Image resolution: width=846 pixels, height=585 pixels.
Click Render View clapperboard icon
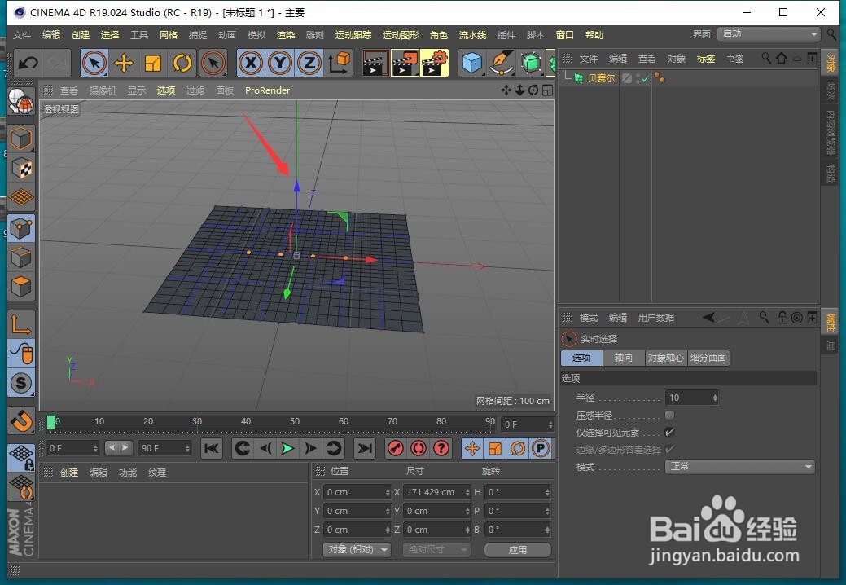point(375,63)
